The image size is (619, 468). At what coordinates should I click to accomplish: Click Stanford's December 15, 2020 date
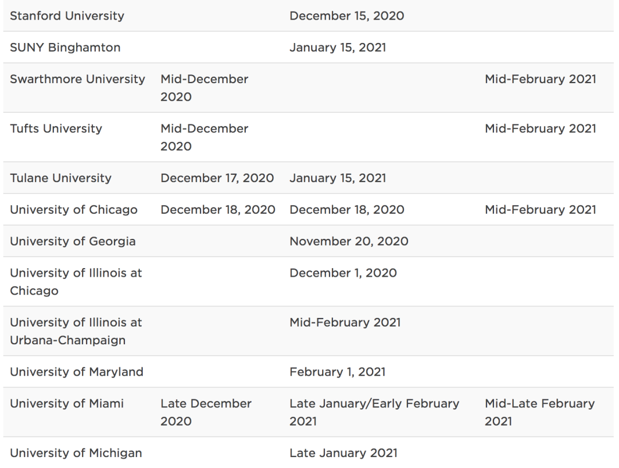[347, 16]
